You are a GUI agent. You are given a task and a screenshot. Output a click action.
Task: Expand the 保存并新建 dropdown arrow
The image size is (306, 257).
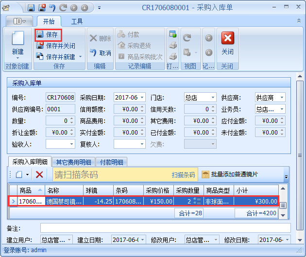tap(80, 57)
